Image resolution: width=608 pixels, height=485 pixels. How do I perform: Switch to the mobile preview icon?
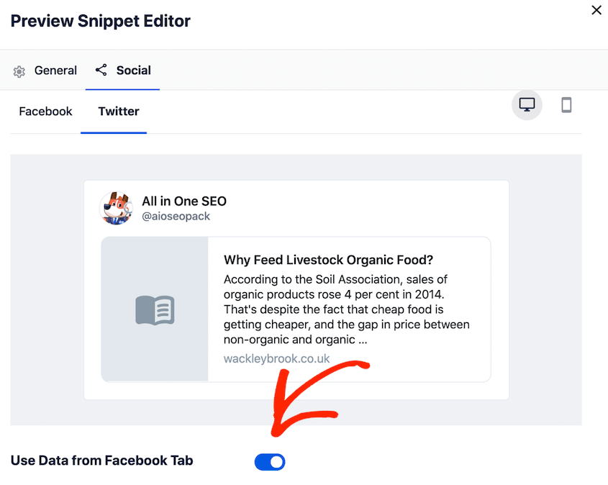pos(566,104)
